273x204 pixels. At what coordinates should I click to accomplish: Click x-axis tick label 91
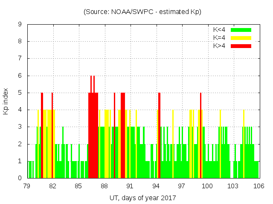coord(130,186)
